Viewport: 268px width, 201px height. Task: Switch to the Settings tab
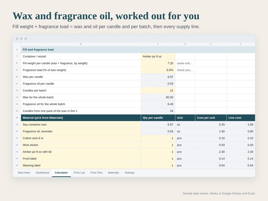(130, 173)
